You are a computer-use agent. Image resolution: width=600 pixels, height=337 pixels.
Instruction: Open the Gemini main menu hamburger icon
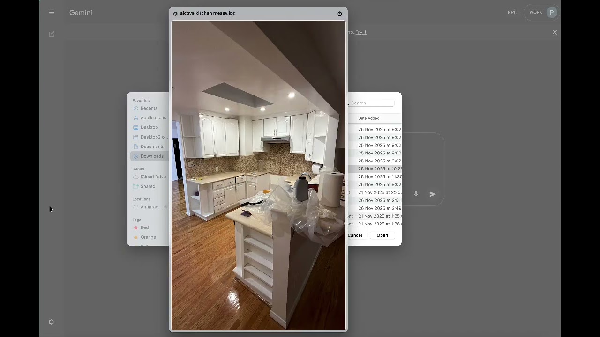(x=52, y=13)
